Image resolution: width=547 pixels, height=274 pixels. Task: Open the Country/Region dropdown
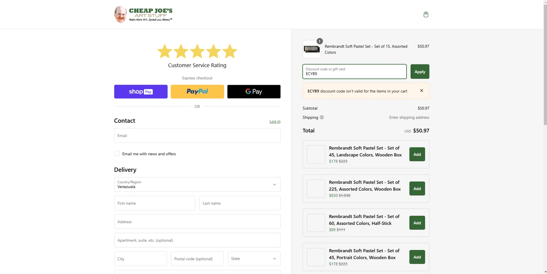197,185
